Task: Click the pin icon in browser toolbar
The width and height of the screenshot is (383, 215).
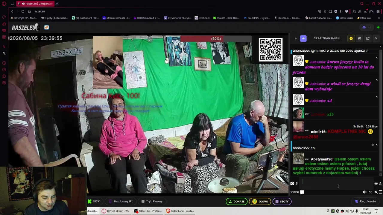Action: 325,11
